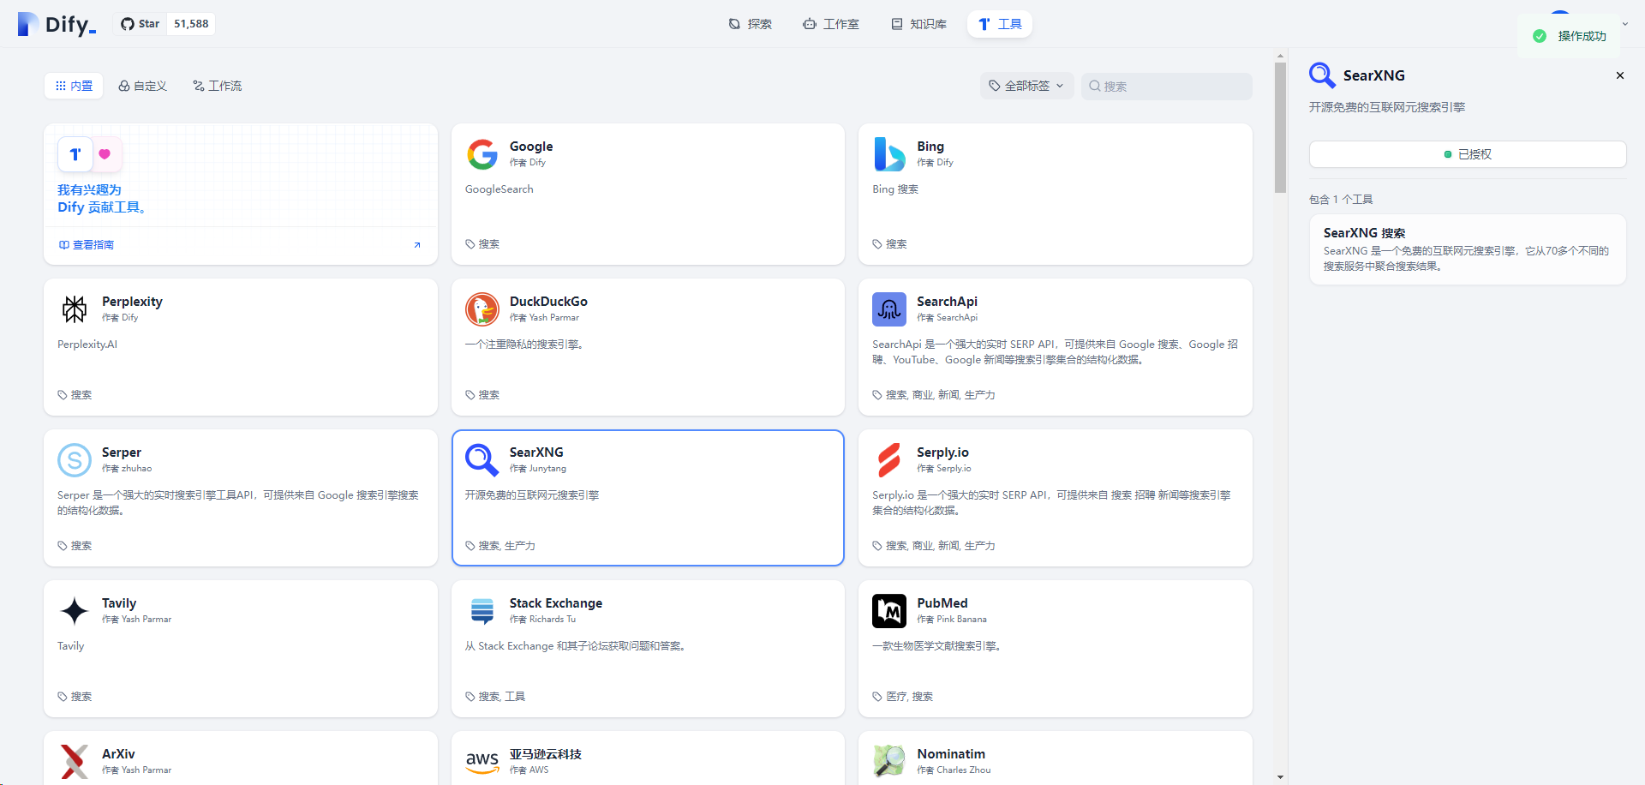Image resolution: width=1645 pixels, height=785 pixels.
Task: Click the DuckDuckGo logo icon
Action: tap(482, 309)
